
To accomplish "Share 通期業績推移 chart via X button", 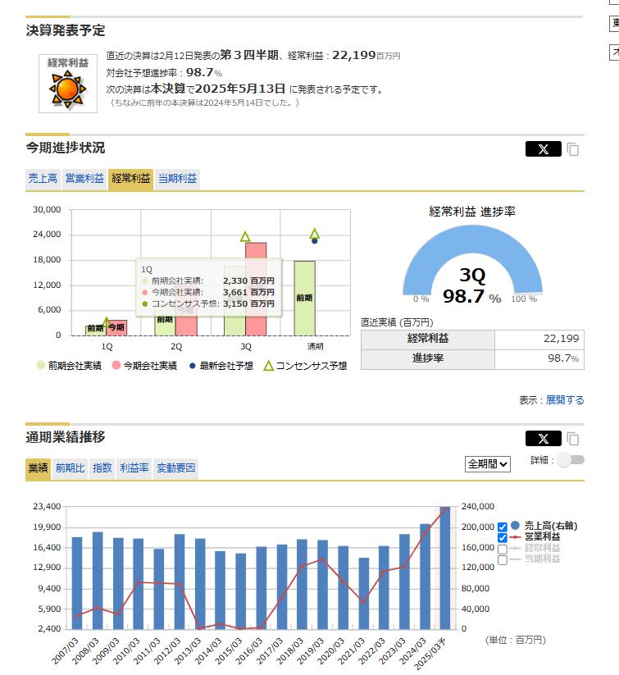I will 543,439.
